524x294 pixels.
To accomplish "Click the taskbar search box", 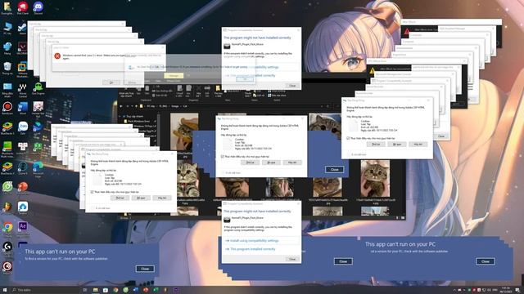I will tap(45, 290).
